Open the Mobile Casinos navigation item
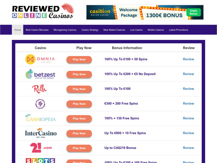This screenshot has width=217, height=163. [156, 30]
